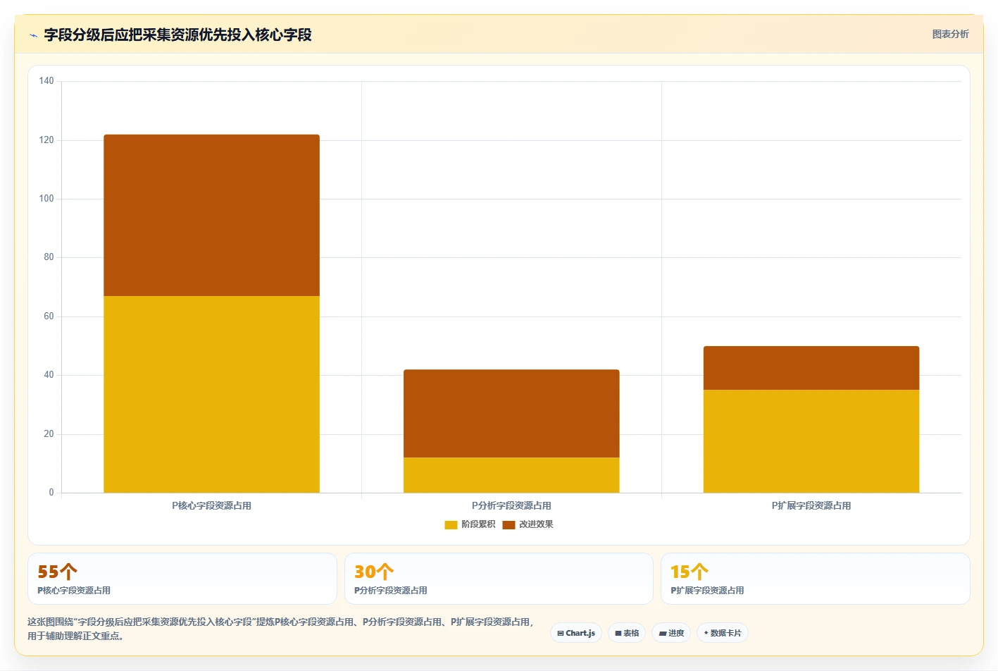This screenshot has width=998, height=671.
Task: Click the lightning icon beside the title
Action: click(33, 35)
